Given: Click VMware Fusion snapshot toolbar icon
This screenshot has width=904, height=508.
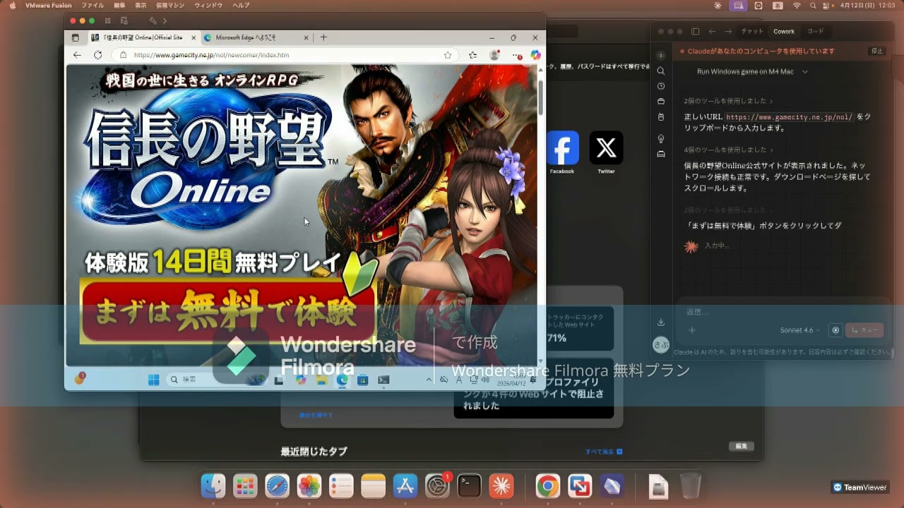Looking at the screenshot, I should [124, 21].
